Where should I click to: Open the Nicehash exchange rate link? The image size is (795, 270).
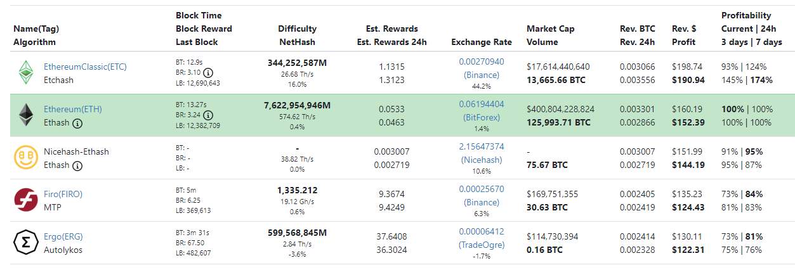pyautogui.click(x=482, y=146)
